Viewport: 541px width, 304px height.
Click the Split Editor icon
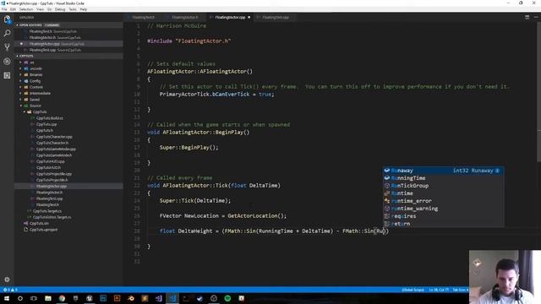click(527, 17)
